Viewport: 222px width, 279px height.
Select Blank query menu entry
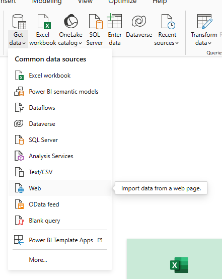click(60, 221)
